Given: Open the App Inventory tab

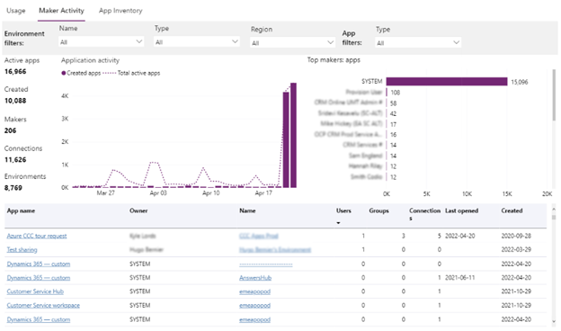Looking at the screenshot, I should click(x=120, y=11).
